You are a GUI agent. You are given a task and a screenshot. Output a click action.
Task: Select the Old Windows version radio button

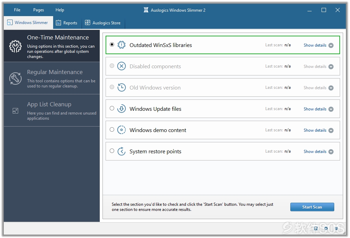coord(112,87)
